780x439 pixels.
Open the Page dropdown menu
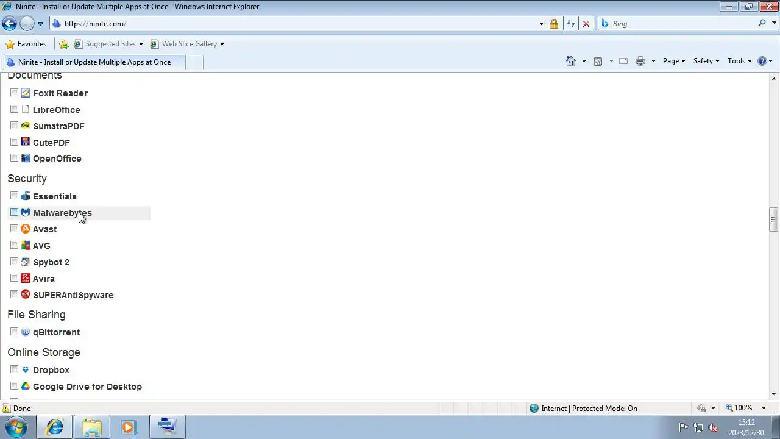(674, 61)
